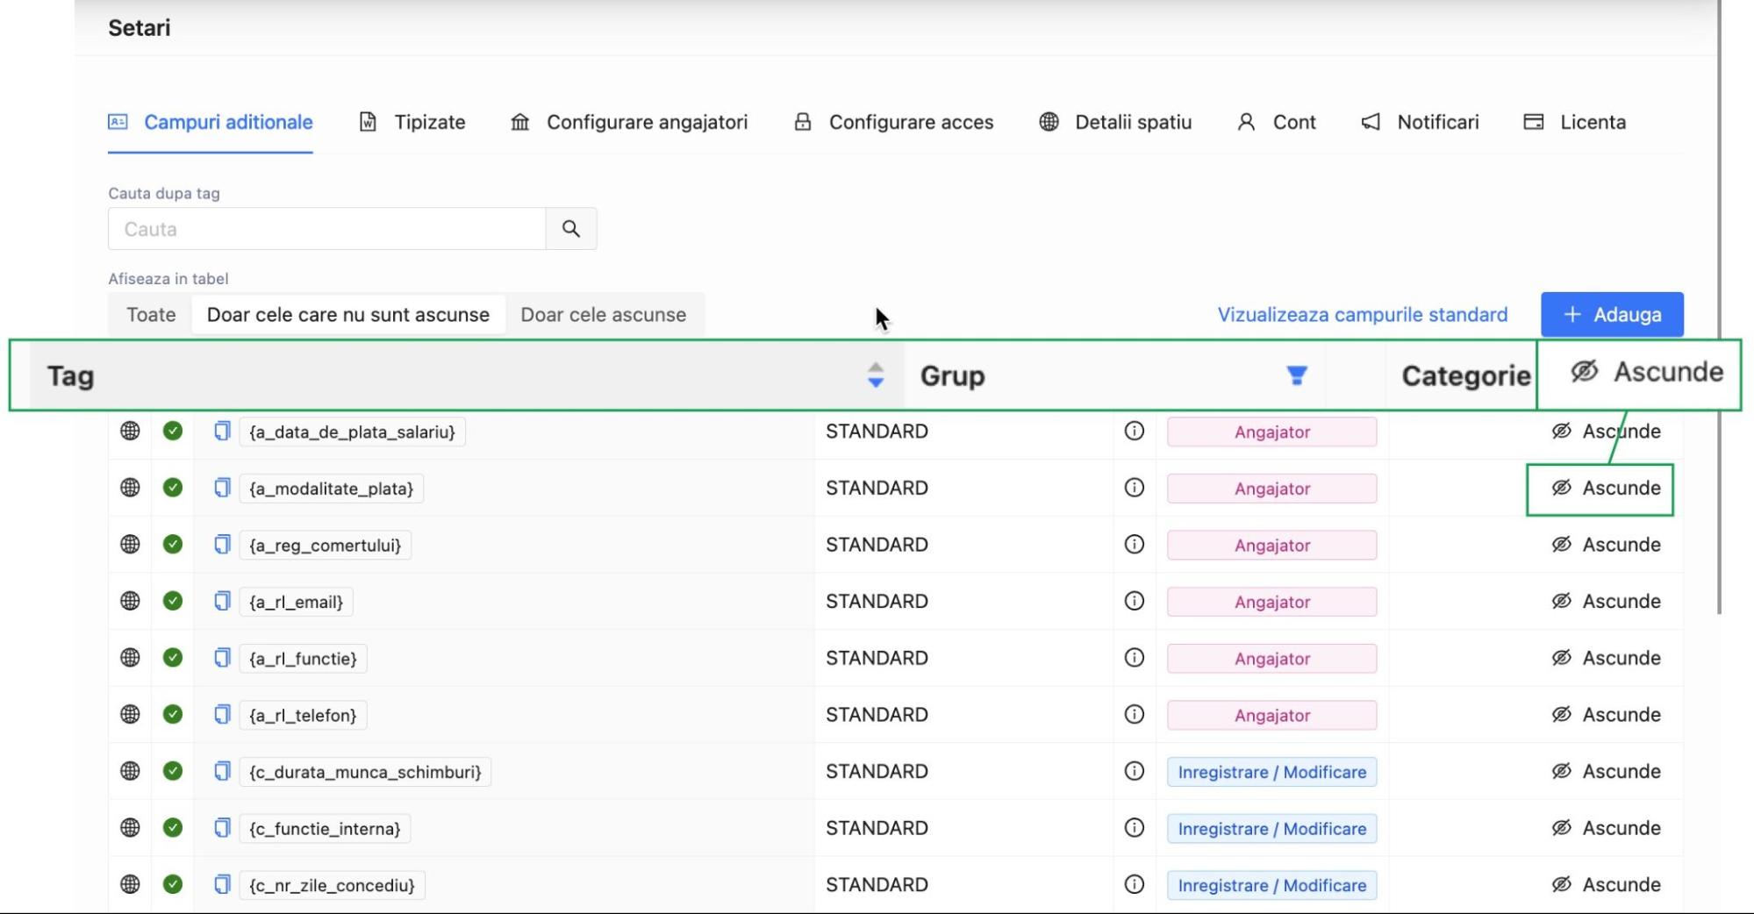
Task: Open info icon in a_rl_functie row
Action: coord(1135,658)
